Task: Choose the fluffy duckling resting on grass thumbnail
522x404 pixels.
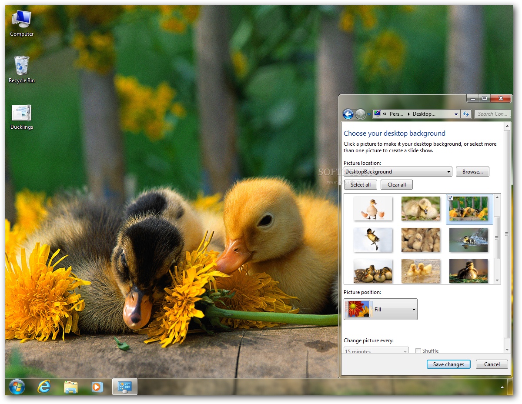Action: coord(421,208)
